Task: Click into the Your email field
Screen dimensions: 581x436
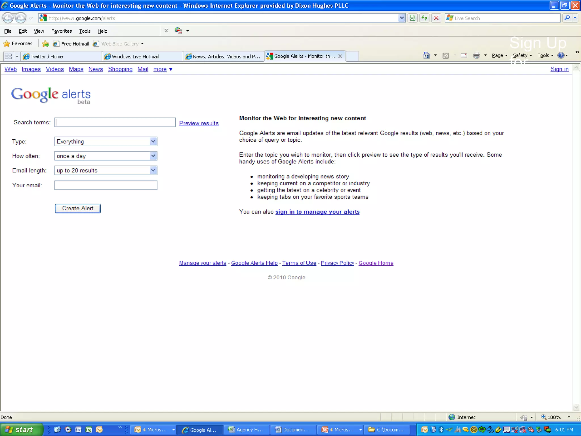Action: coord(106,185)
